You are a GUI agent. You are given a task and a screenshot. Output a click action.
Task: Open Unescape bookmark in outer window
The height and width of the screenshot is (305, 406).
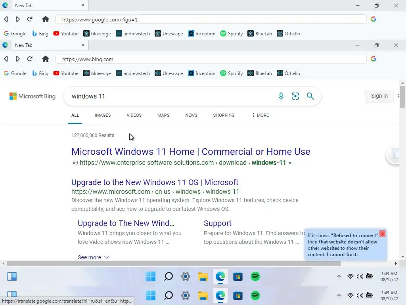[x=169, y=33]
